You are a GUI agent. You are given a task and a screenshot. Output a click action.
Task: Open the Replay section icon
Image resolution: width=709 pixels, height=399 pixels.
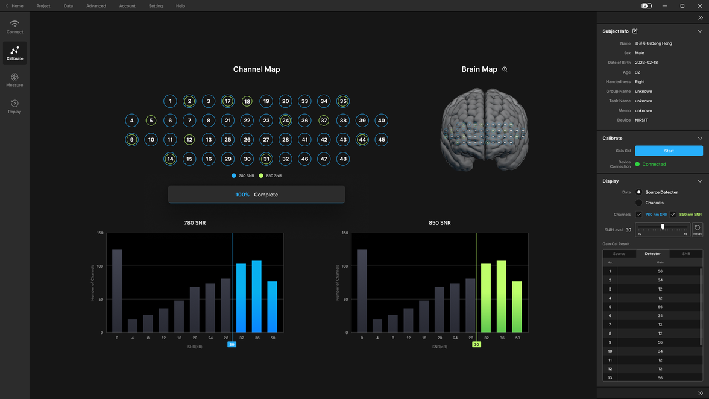[14, 107]
